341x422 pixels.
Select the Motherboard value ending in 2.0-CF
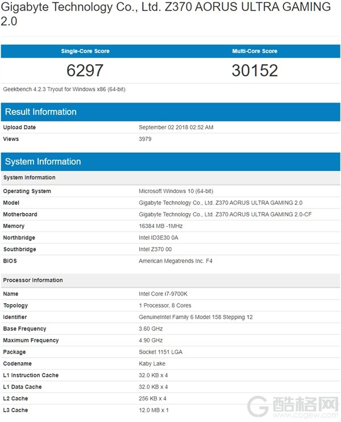pos(225,214)
